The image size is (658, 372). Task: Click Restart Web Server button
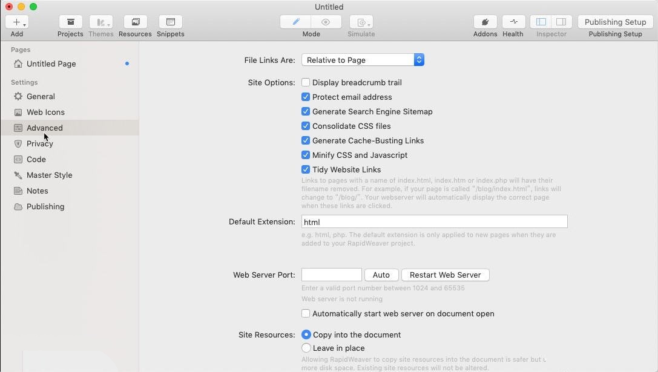(446, 275)
